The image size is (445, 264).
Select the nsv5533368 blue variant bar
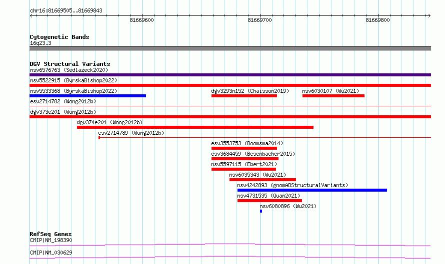[x=87, y=96]
